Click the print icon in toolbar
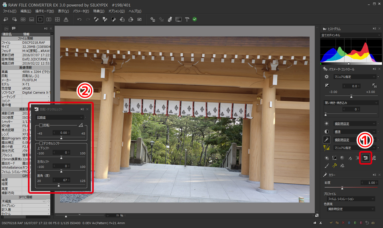The height and width of the screenshot is (228, 383). [170, 19]
